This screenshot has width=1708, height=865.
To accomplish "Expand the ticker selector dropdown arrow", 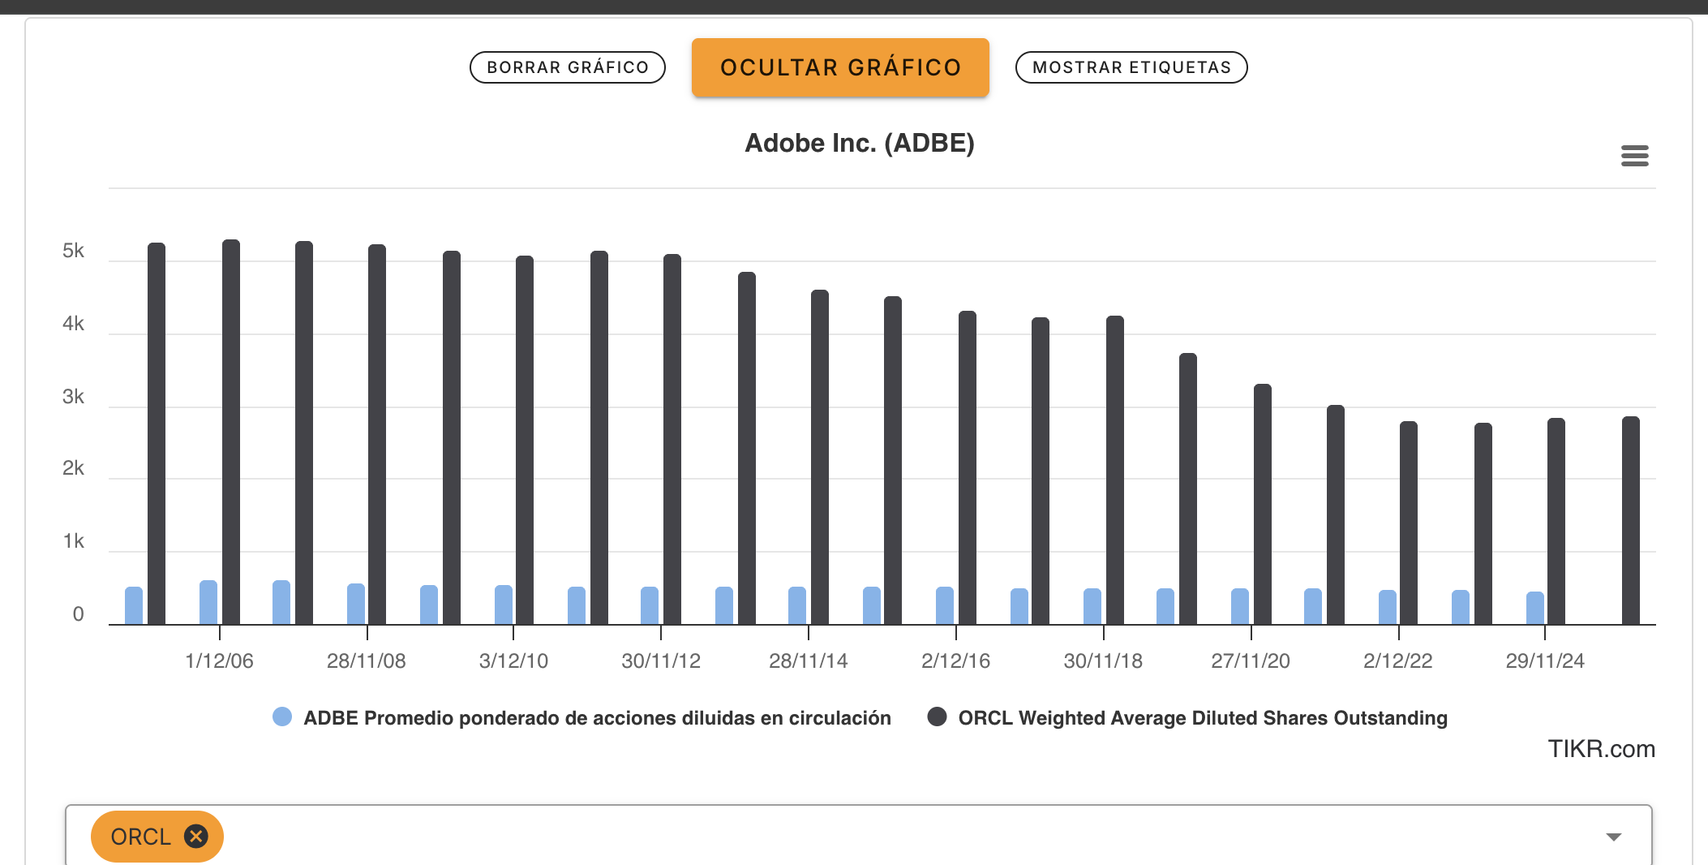I will 1613,837.
